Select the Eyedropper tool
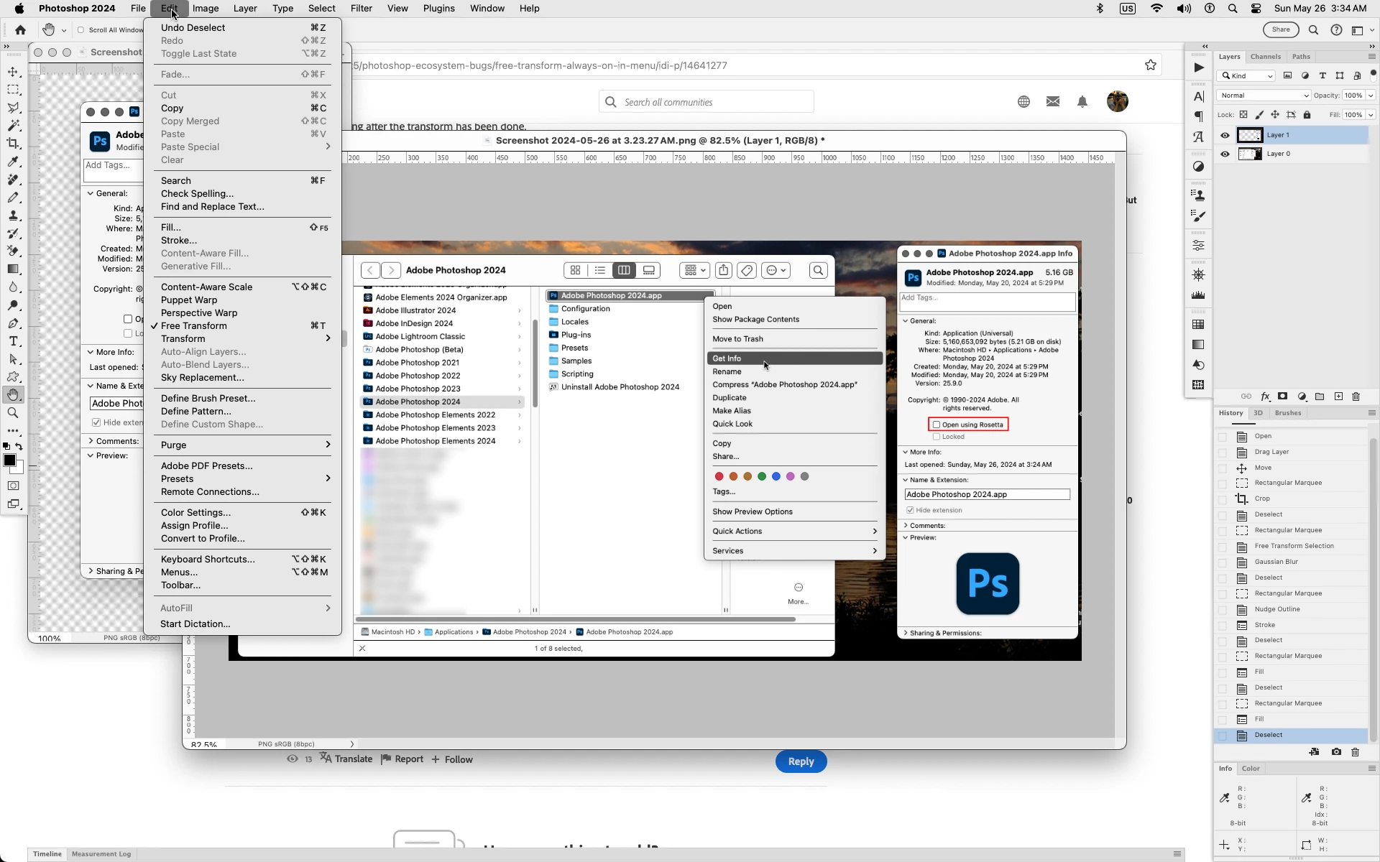1380x862 pixels. click(13, 162)
